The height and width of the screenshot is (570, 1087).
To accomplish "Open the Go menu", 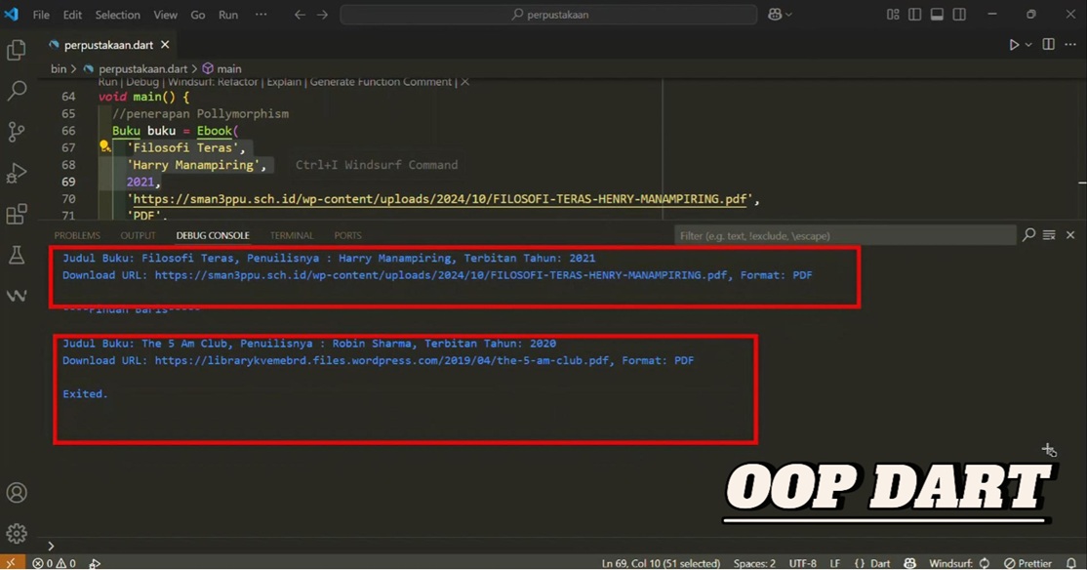I will tap(197, 15).
